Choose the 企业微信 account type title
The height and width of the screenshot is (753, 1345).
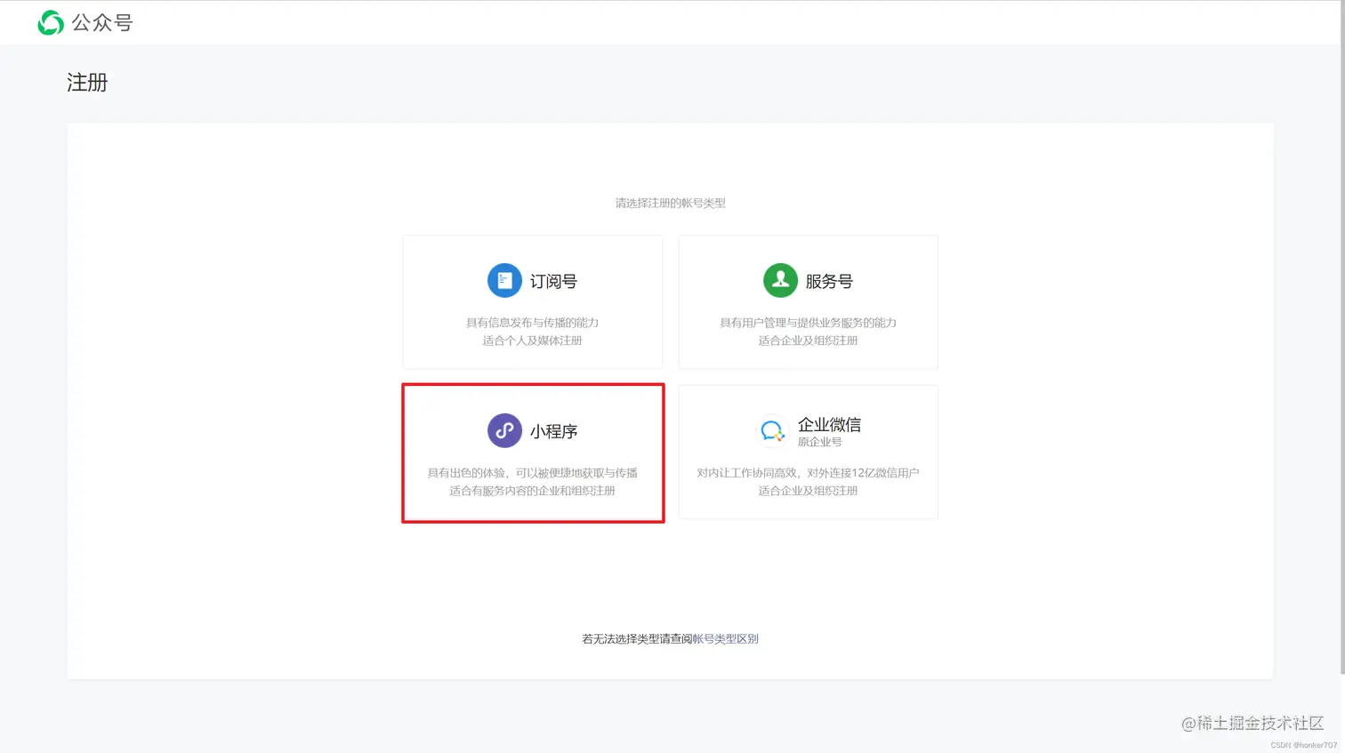tap(829, 425)
